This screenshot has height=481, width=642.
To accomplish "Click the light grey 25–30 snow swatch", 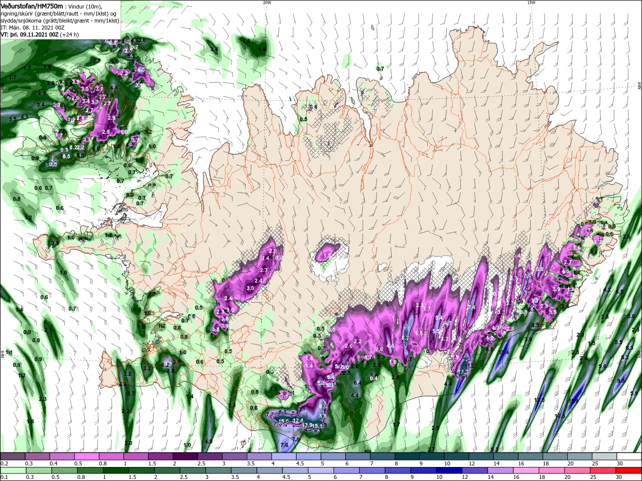I will pyautogui.click(x=603, y=456).
